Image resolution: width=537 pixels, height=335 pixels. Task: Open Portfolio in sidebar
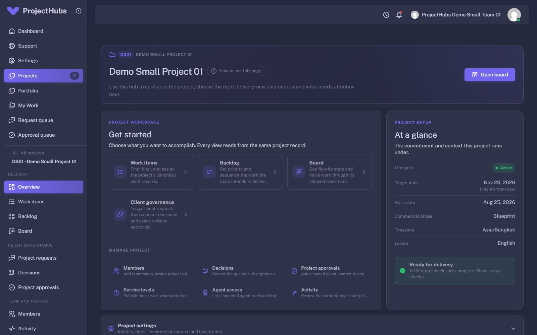[x=44, y=91]
